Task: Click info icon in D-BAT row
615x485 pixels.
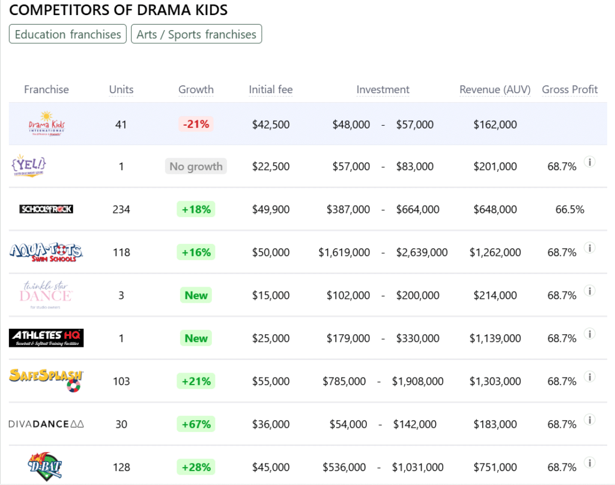Action: point(590,463)
